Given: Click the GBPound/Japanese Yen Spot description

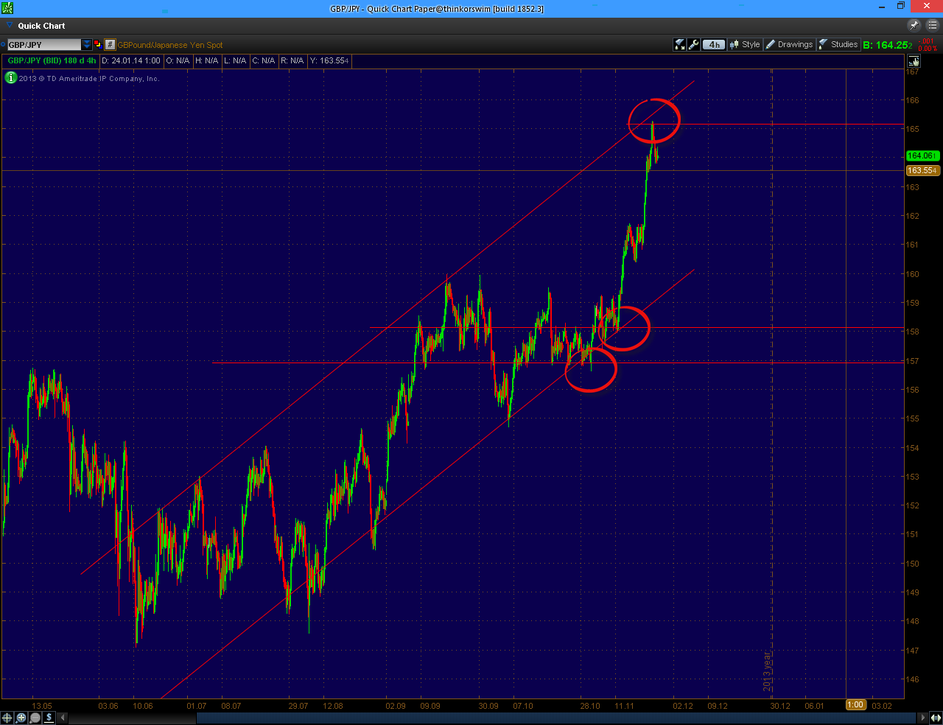Looking at the screenshot, I should pyautogui.click(x=170, y=45).
